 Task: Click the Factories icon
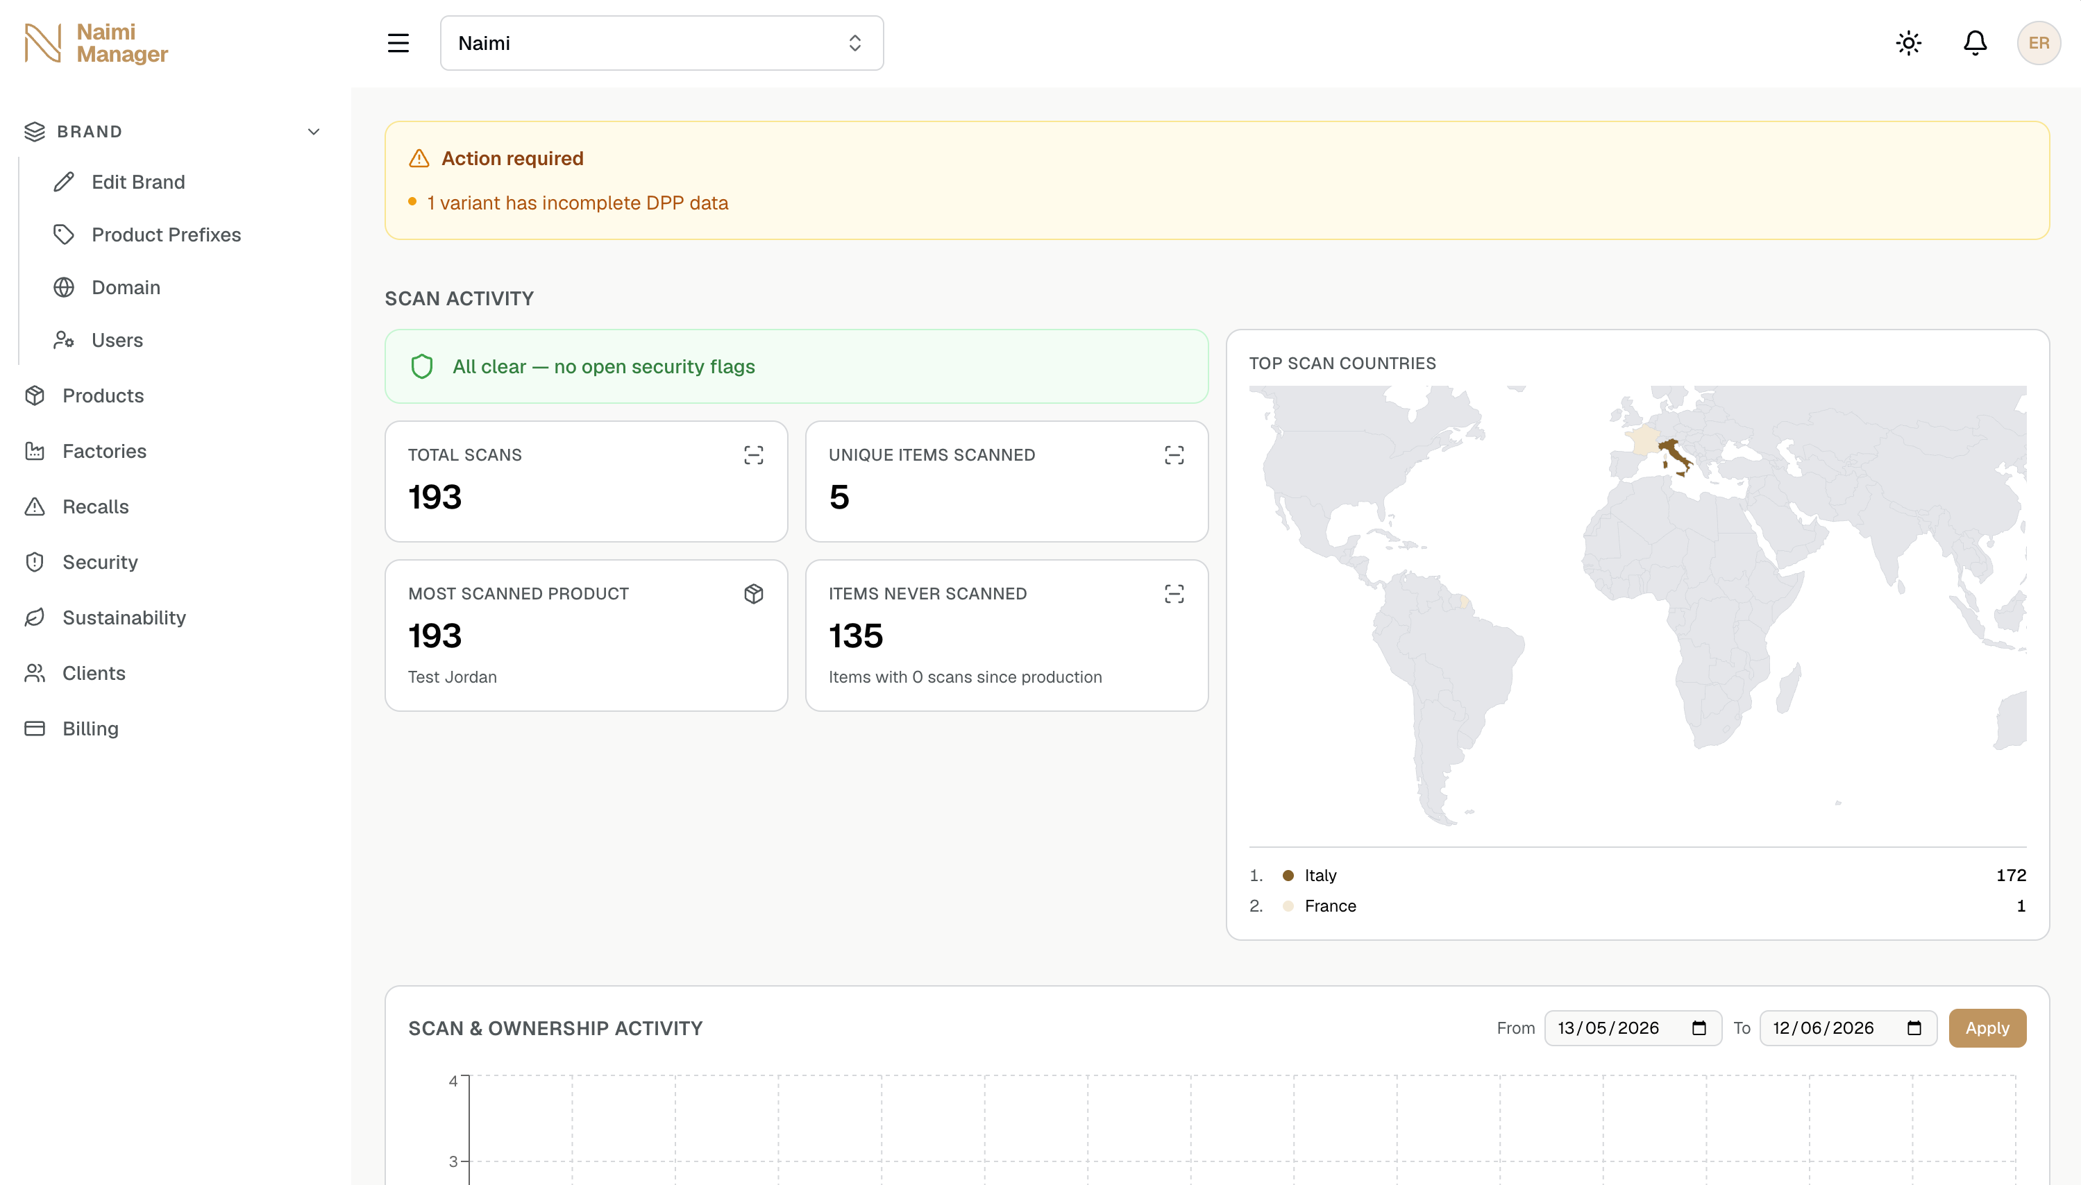click(x=34, y=451)
